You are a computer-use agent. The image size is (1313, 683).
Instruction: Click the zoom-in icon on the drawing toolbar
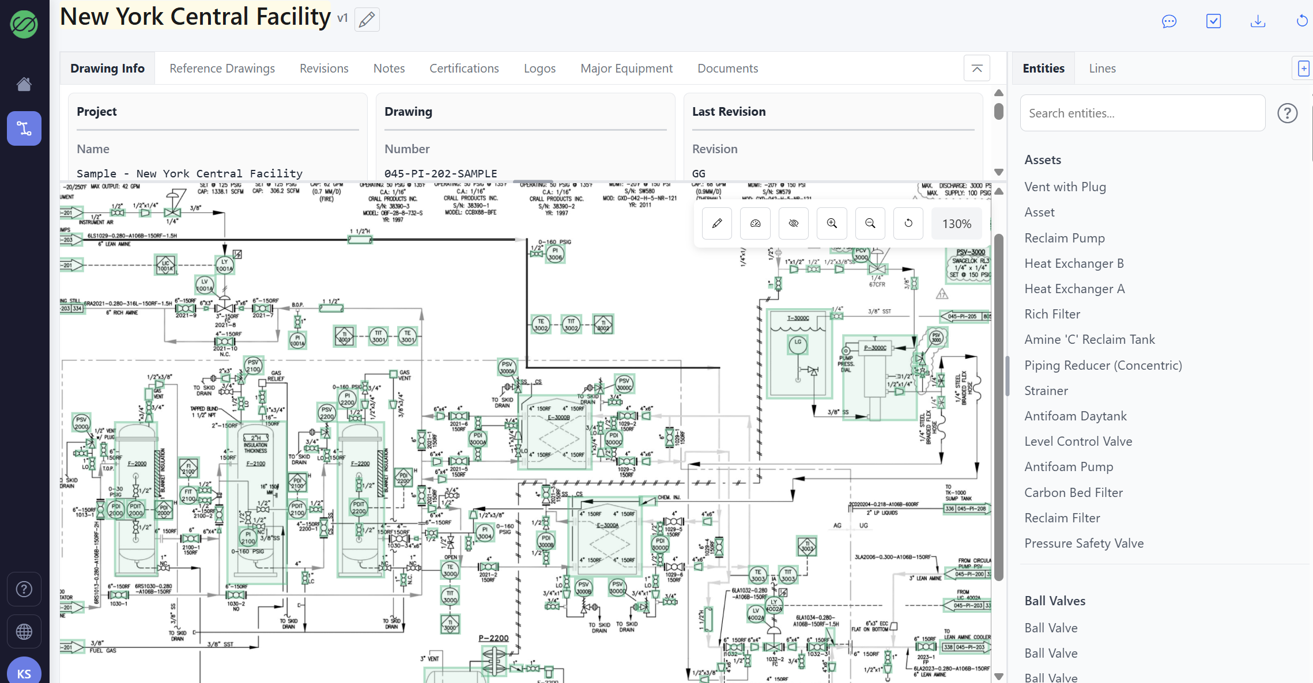point(832,223)
